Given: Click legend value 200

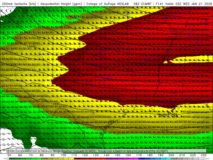Looking at the screenshot, I should (x=171, y=155).
